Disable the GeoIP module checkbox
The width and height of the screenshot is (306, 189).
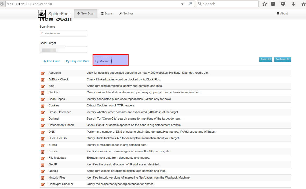click(x=43, y=165)
